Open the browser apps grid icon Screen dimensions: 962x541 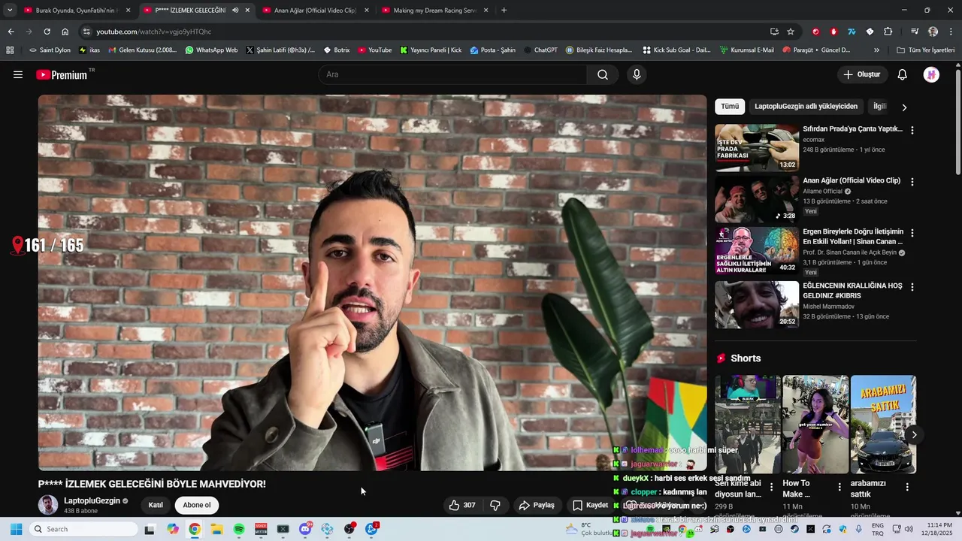[x=10, y=50]
